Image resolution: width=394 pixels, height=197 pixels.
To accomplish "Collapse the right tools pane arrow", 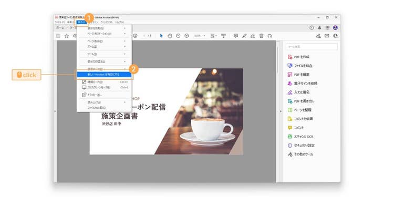I will tap(281, 111).
